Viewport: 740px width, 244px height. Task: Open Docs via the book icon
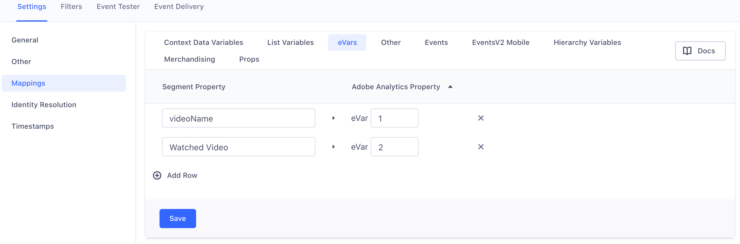pyautogui.click(x=687, y=51)
